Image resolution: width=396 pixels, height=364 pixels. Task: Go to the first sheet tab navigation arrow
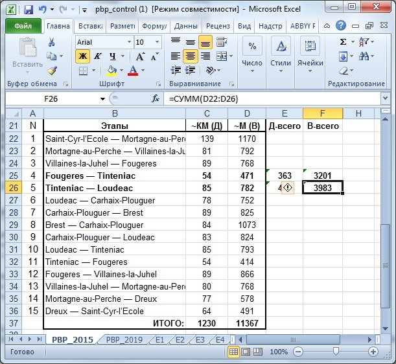11,339
